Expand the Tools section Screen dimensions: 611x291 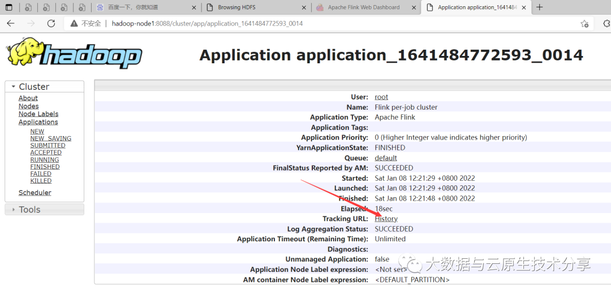[45, 209]
